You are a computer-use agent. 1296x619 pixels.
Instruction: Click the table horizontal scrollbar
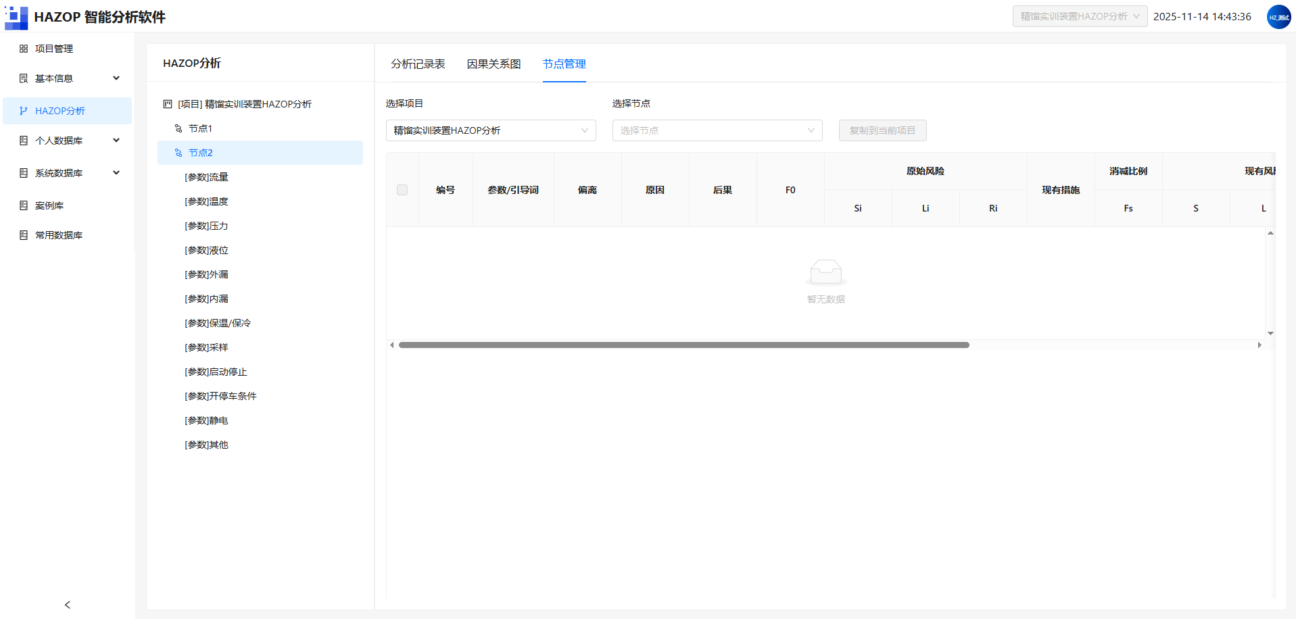pos(683,345)
